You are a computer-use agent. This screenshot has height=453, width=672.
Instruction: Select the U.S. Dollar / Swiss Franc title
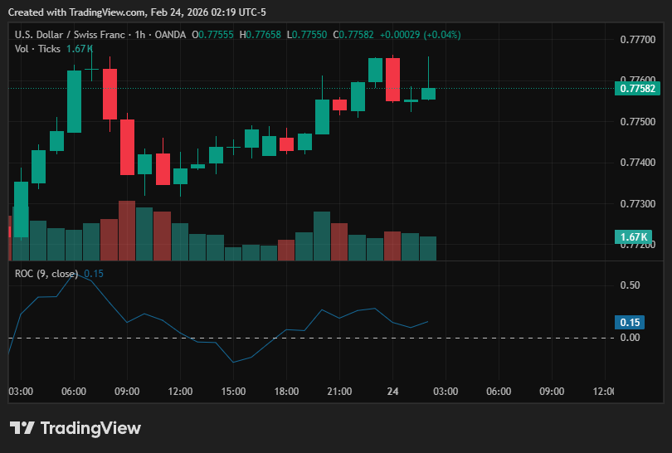tap(70, 35)
